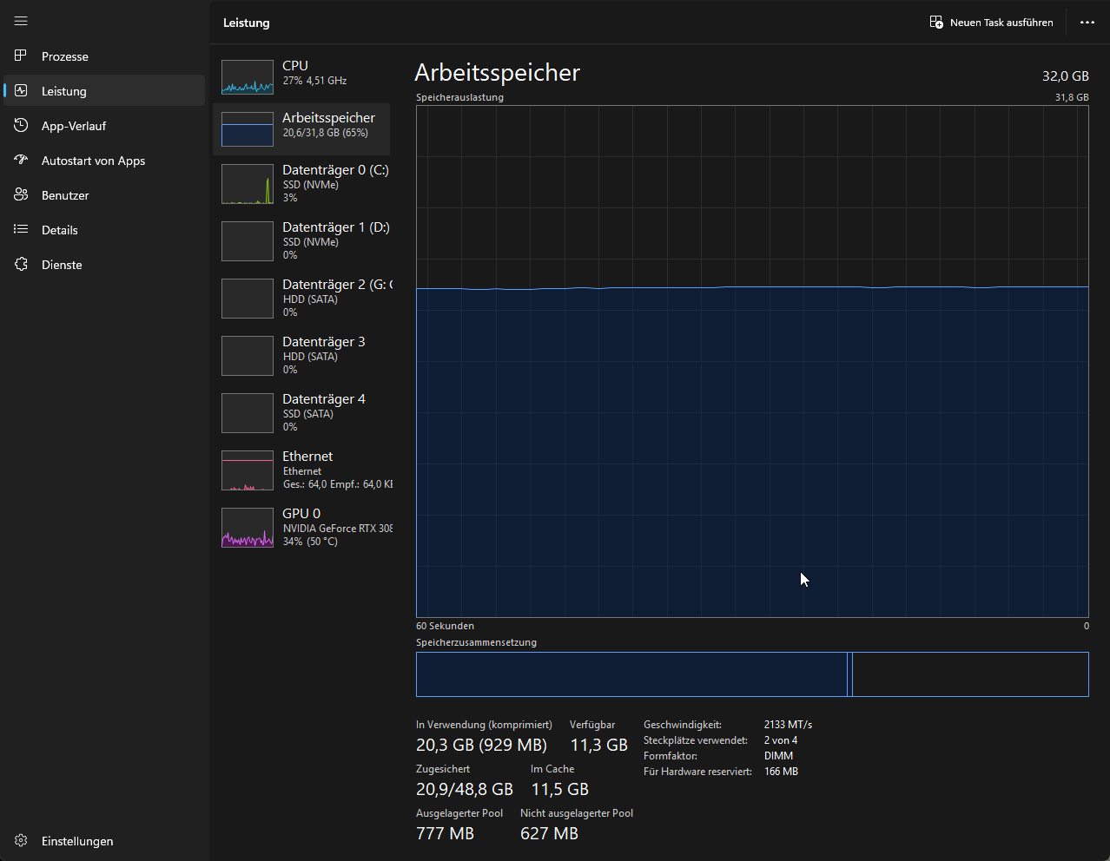Click the 'Leistung' page title in header
The width and height of the screenshot is (1110, 861).
[x=247, y=23]
